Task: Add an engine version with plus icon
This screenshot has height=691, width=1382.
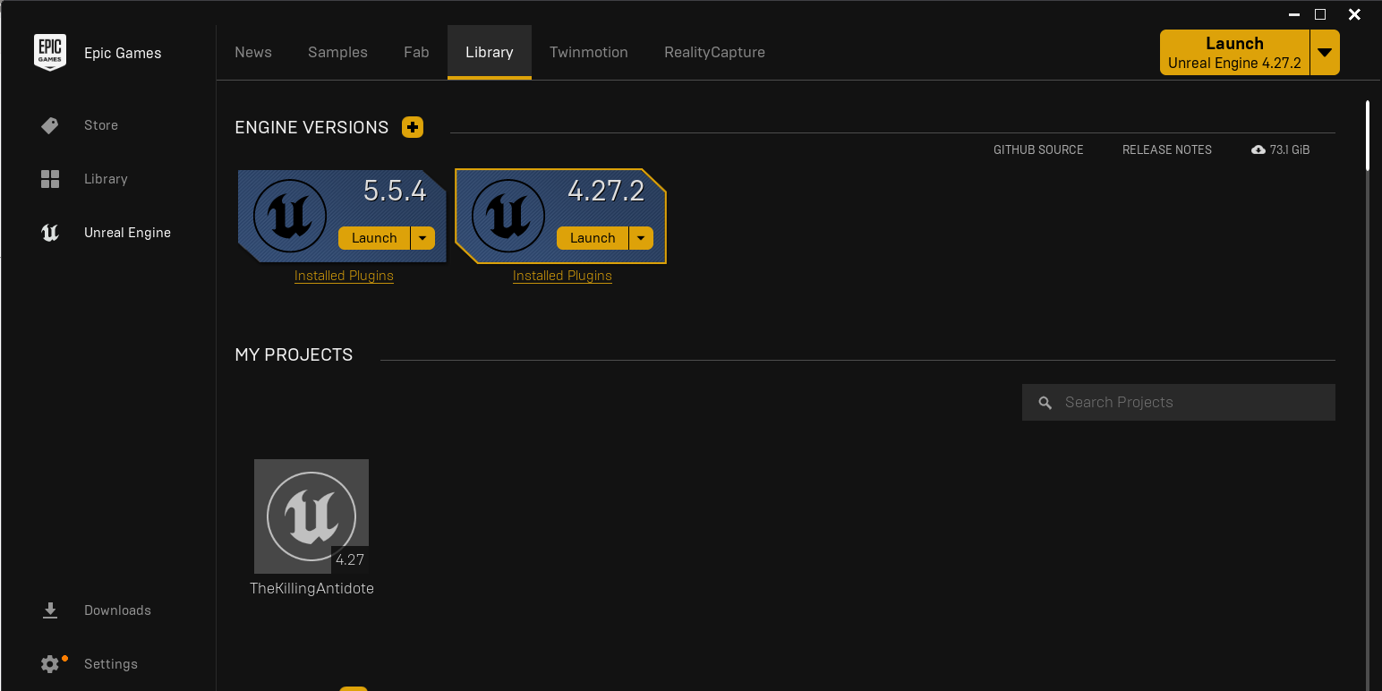Action: click(413, 127)
